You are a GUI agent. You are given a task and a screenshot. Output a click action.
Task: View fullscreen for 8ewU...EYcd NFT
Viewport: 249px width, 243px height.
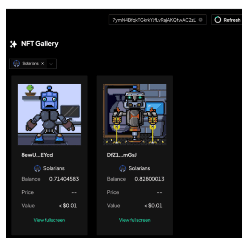click(50, 220)
